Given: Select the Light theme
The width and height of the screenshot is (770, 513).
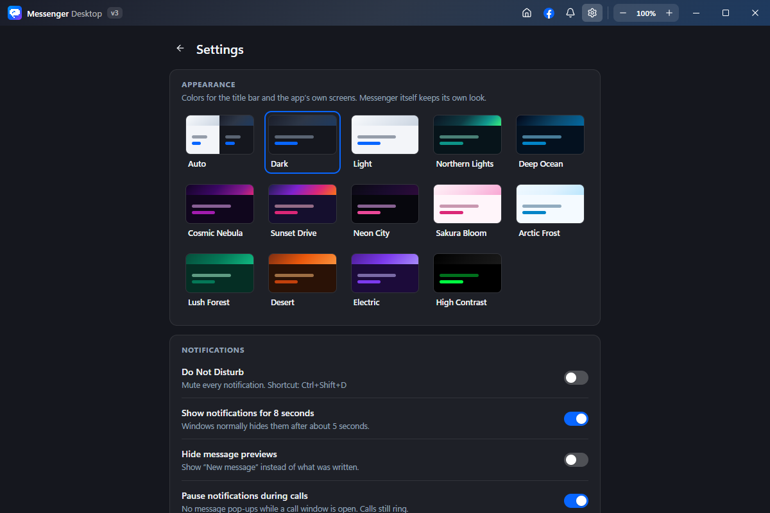Looking at the screenshot, I should 385,142.
